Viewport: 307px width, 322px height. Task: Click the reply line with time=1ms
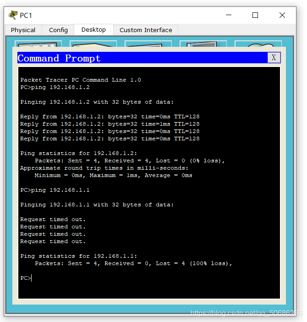(110, 124)
